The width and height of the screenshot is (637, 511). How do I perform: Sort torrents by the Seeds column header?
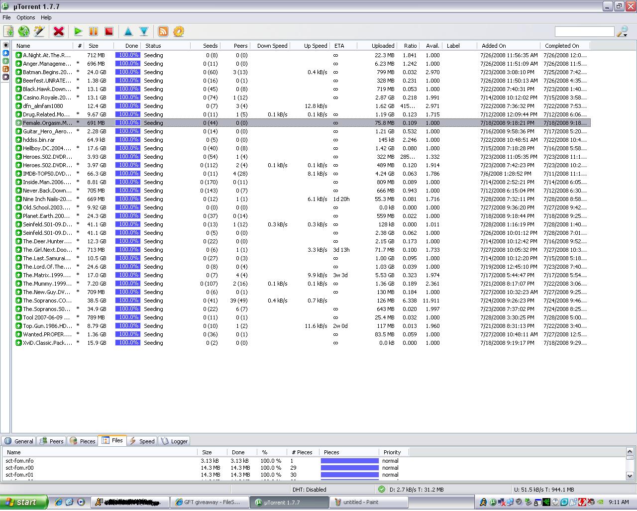pyautogui.click(x=205, y=46)
